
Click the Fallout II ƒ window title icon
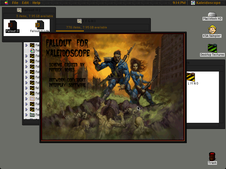tap(19, 10)
